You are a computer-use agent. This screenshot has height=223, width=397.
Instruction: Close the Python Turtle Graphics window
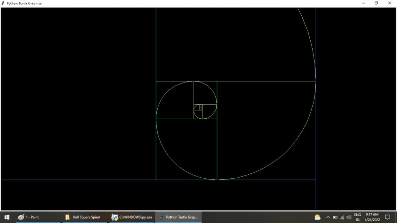click(x=390, y=3)
